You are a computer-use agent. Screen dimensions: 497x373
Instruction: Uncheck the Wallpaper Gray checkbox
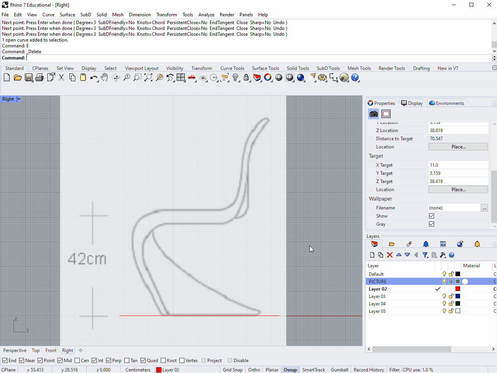pyautogui.click(x=431, y=224)
